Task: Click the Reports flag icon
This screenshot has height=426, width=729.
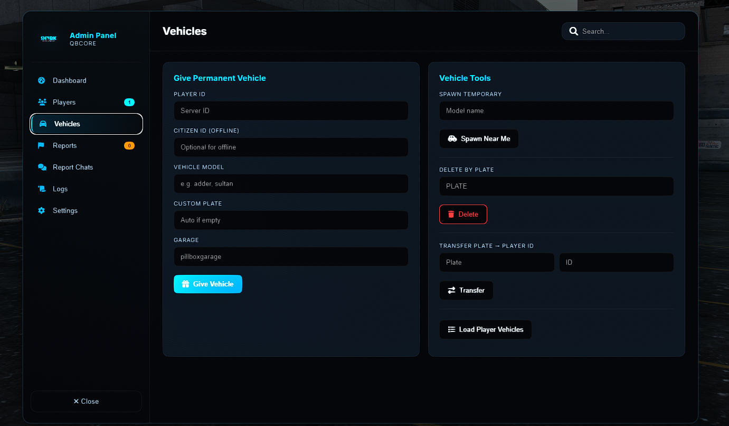Action: (41, 145)
